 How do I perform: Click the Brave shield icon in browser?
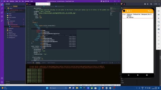pos(122,4)
